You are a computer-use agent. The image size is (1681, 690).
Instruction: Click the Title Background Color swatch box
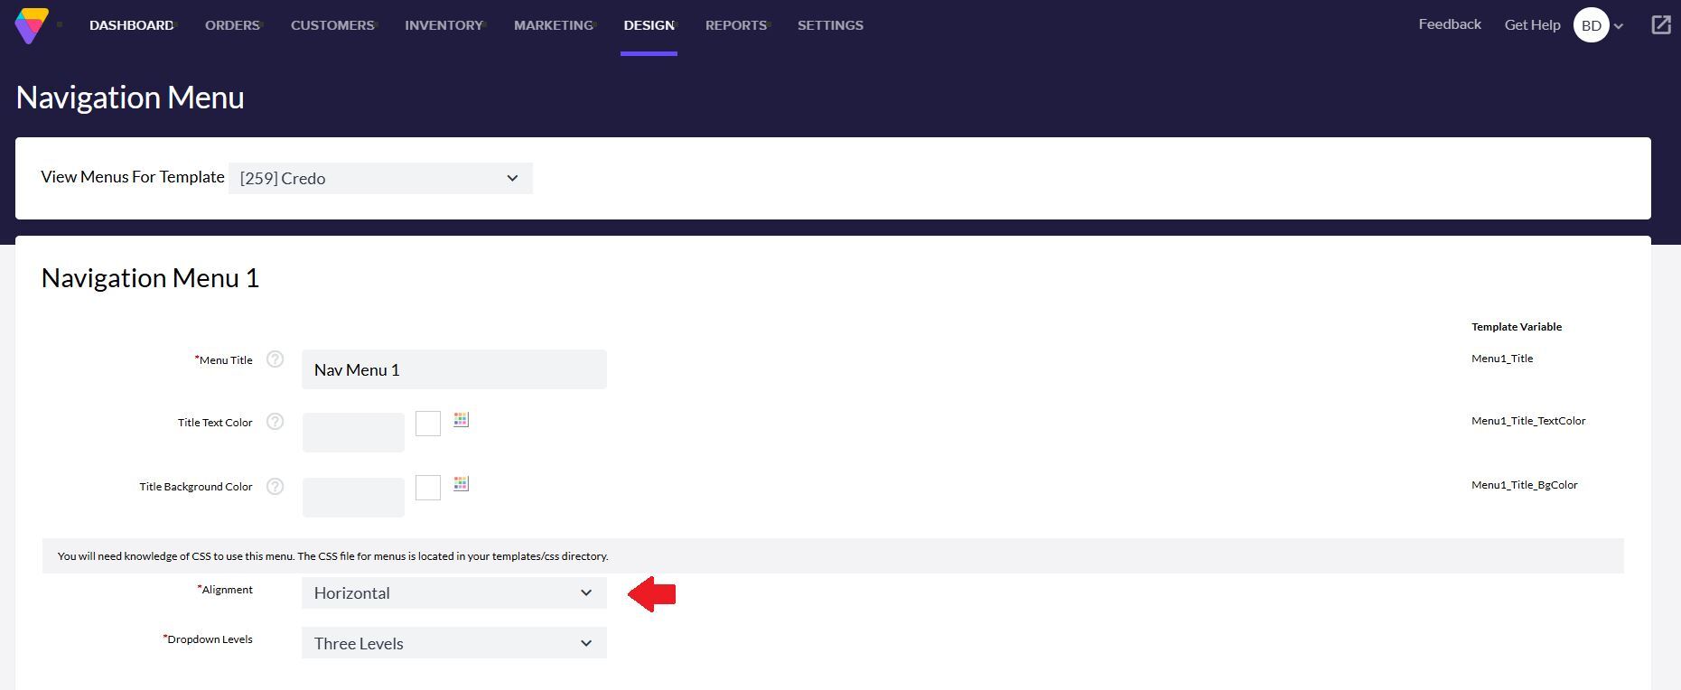[x=428, y=488]
